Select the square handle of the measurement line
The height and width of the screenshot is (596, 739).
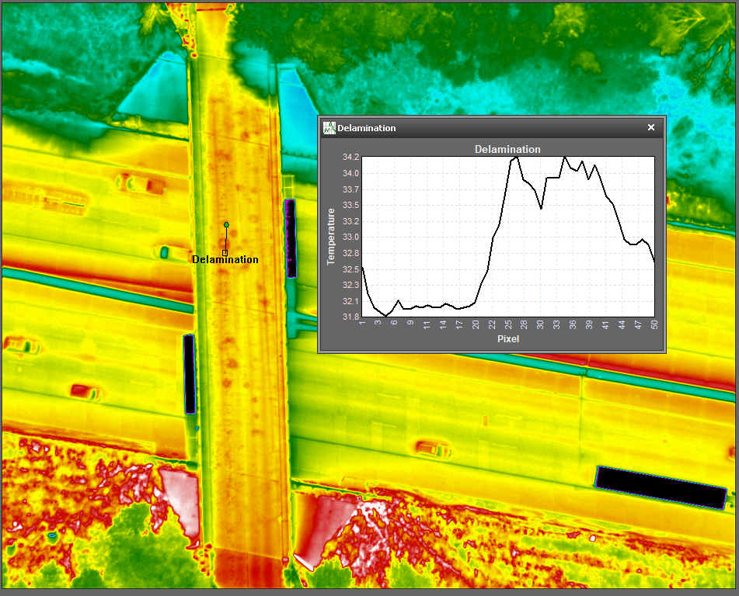[x=225, y=252]
